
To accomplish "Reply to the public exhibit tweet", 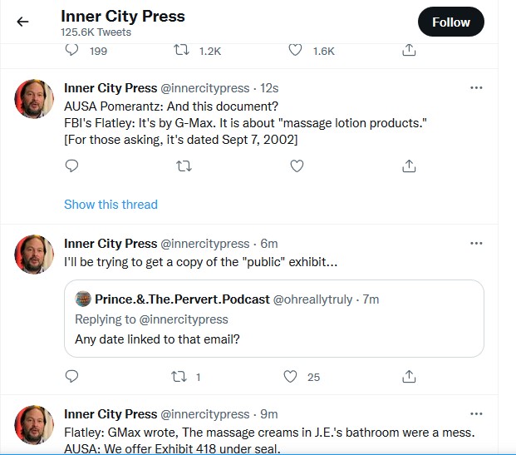I will 71,376.
